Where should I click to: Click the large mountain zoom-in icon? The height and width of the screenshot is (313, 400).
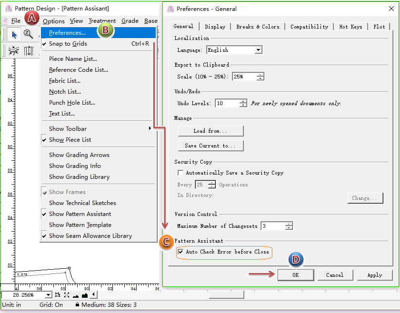pos(84,295)
